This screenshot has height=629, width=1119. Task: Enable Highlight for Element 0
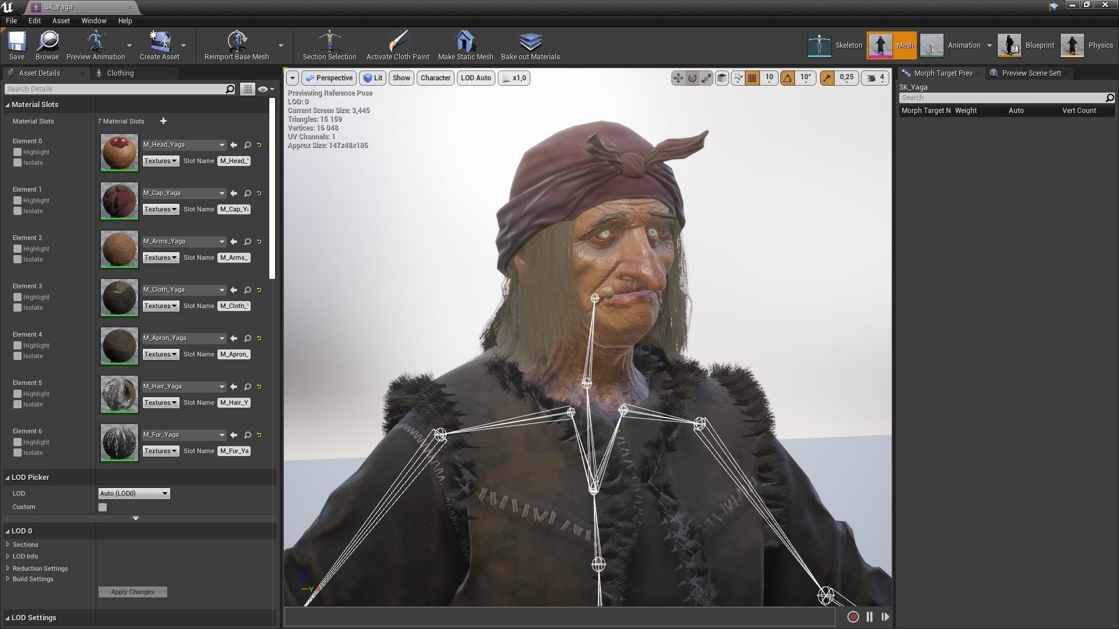pyautogui.click(x=17, y=152)
